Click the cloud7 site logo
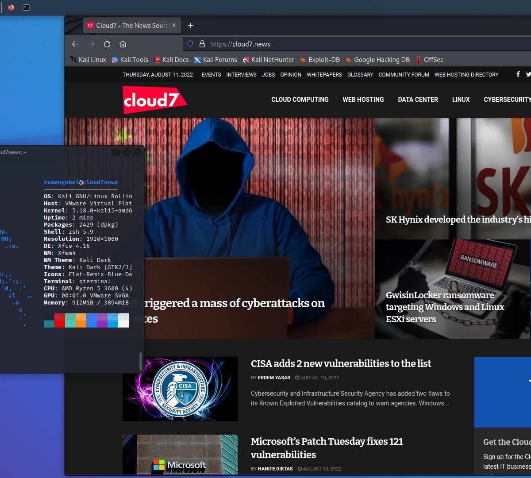The width and height of the screenshot is (531, 478). [x=154, y=100]
